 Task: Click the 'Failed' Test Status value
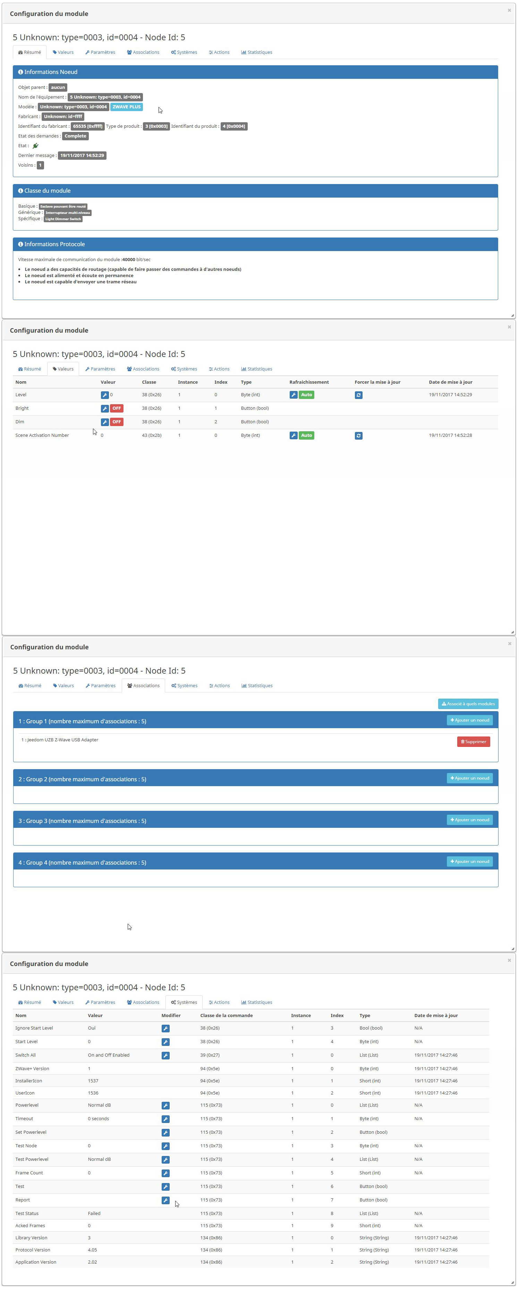pyautogui.click(x=94, y=1213)
